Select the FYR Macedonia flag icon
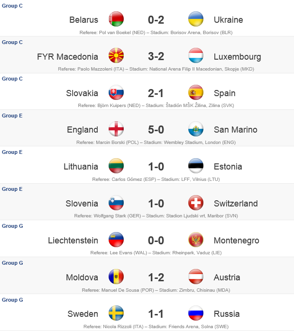Image resolution: width=294 pixels, height=331 pixels. click(116, 55)
